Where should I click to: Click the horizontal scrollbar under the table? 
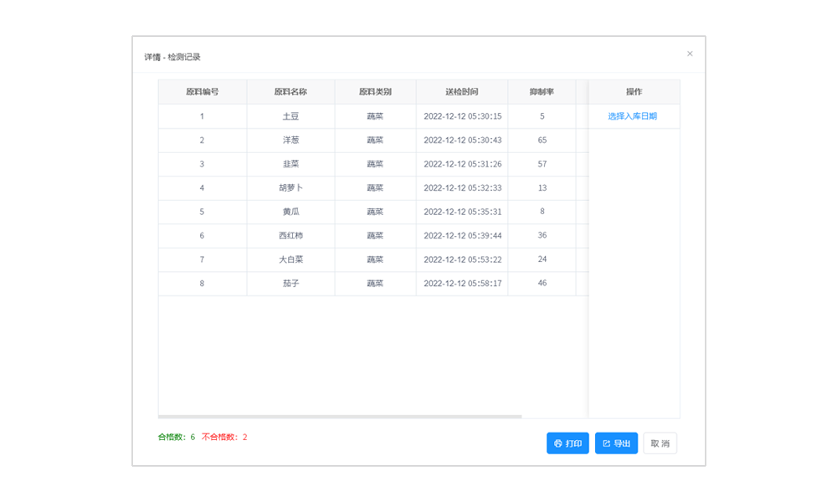[x=340, y=416]
